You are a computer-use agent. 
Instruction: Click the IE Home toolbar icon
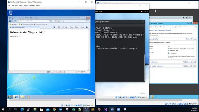coord(54,27)
